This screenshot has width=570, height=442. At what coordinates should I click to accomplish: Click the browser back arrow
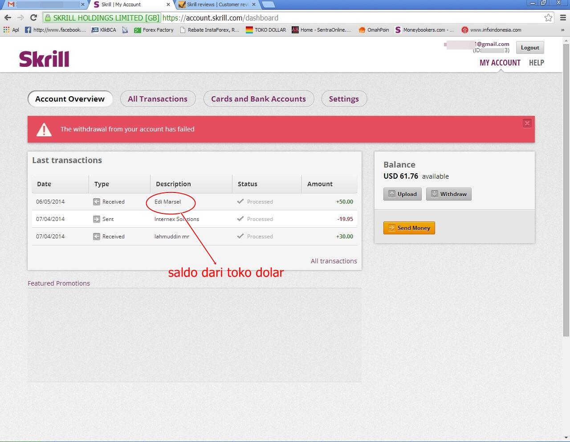pos(8,18)
